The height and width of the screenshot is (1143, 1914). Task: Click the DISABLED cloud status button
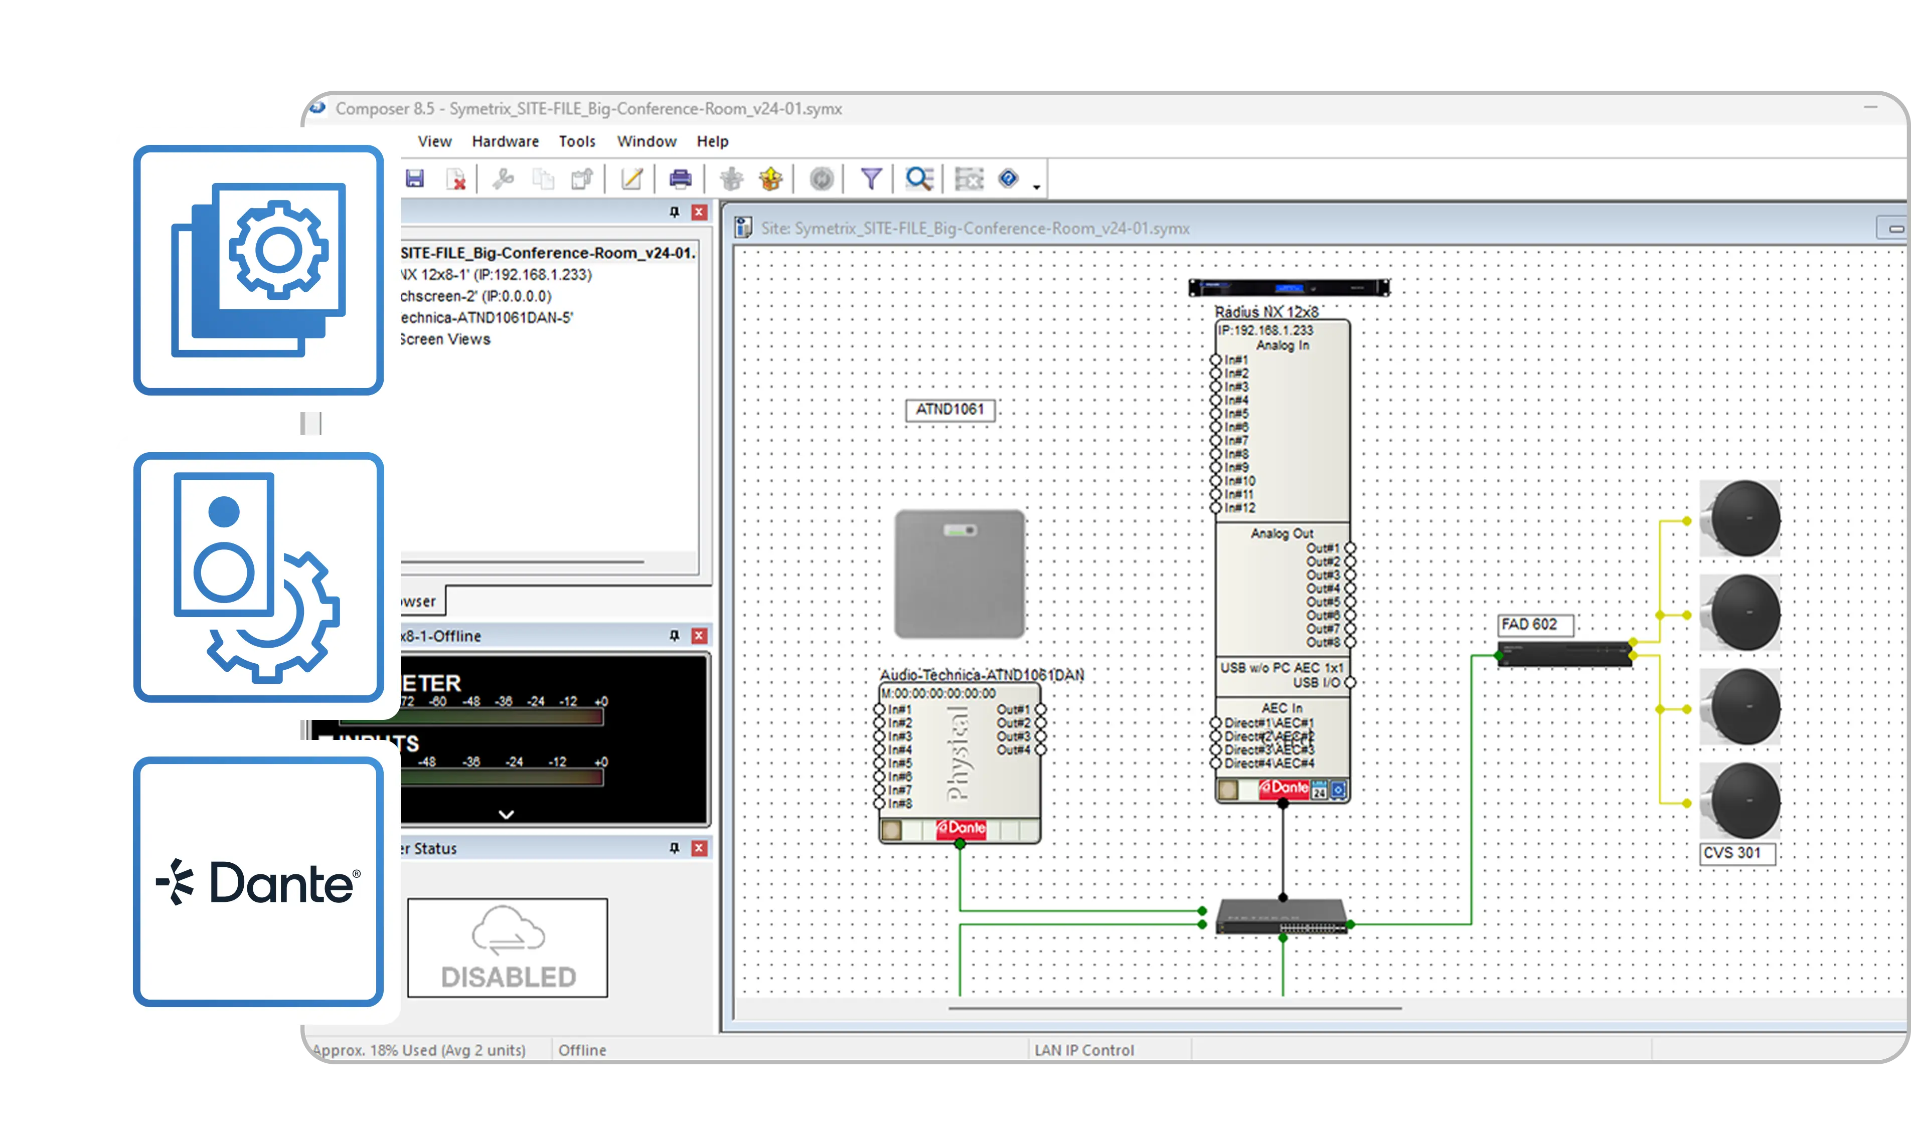click(x=507, y=948)
